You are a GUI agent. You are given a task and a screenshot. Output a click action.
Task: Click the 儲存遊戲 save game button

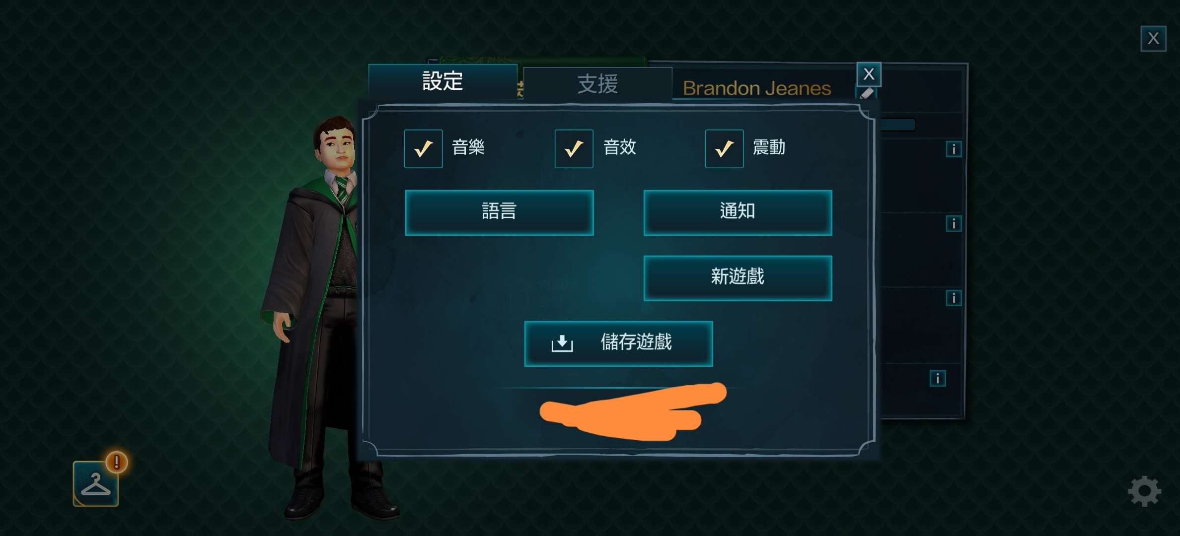(619, 343)
